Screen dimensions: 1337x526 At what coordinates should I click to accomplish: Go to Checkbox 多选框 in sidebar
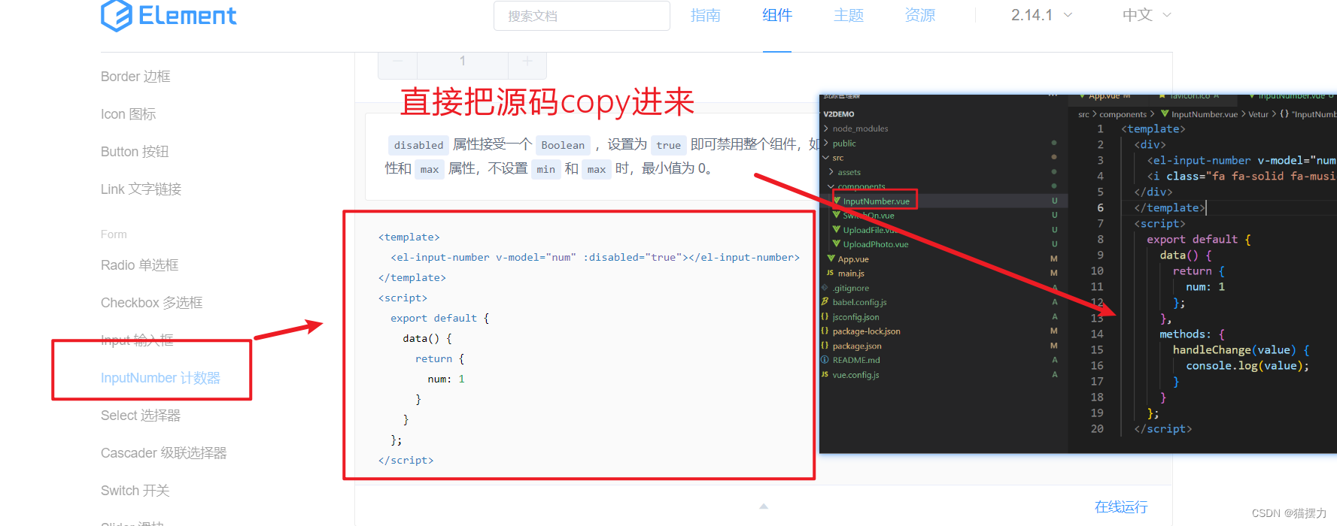click(151, 303)
